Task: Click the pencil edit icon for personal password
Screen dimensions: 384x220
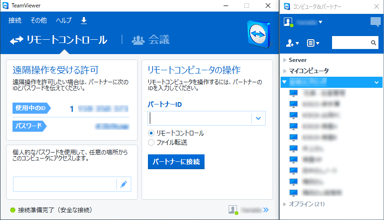Action: (x=124, y=184)
